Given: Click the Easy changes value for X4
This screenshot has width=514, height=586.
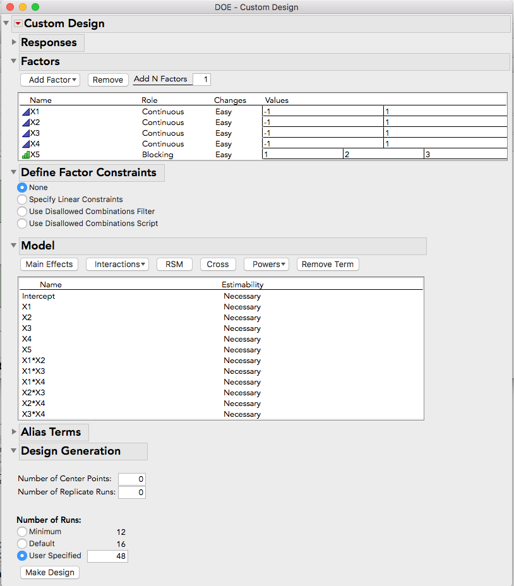Looking at the screenshot, I should [x=224, y=144].
